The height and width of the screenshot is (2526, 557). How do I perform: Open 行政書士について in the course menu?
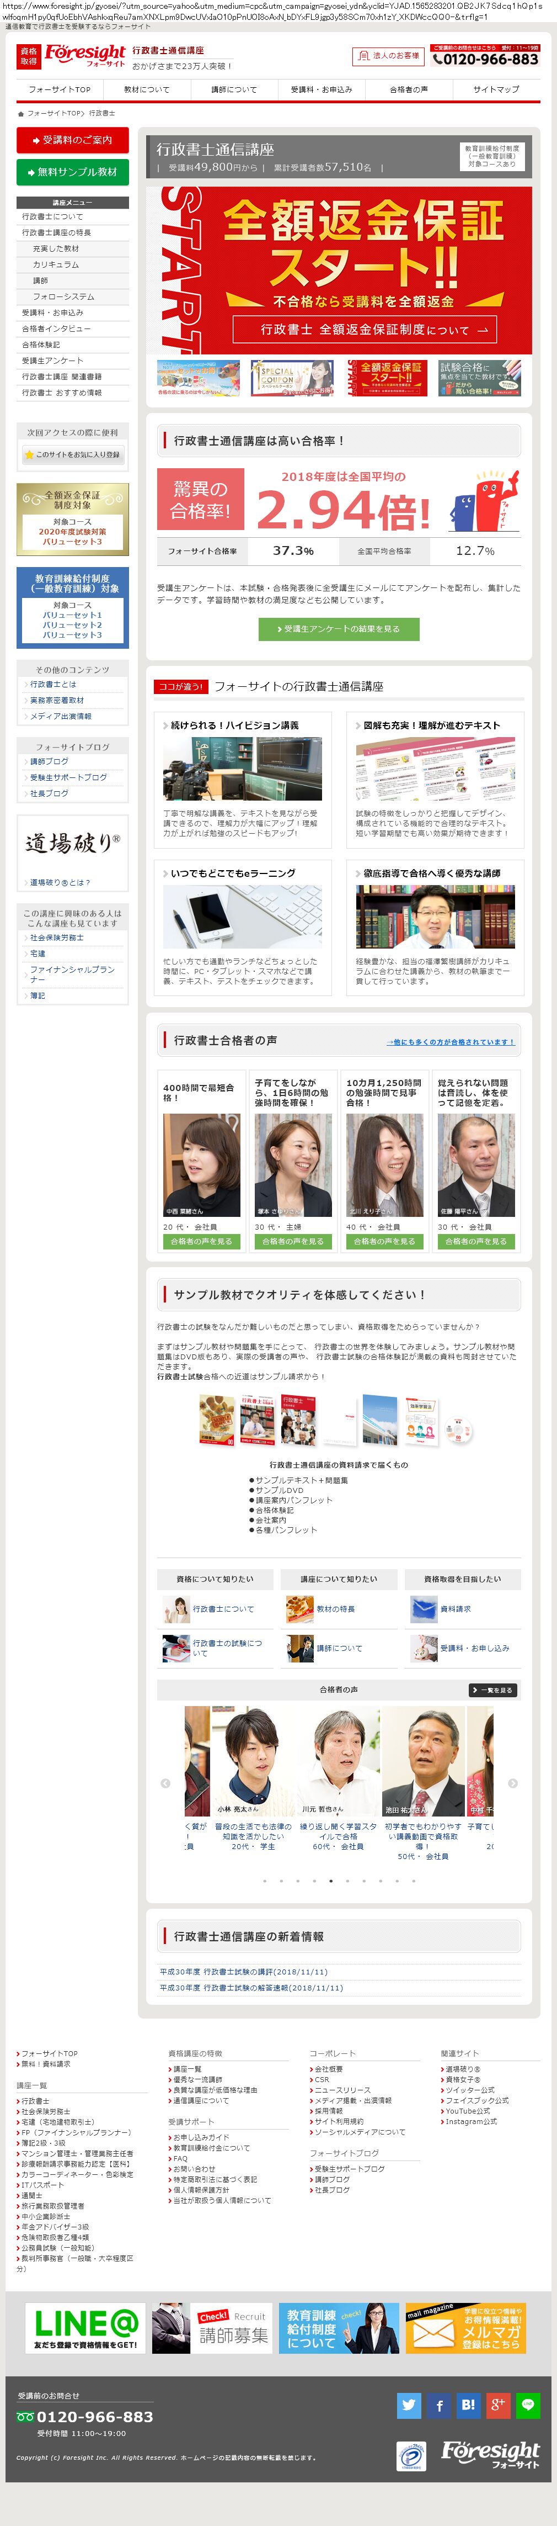(72, 216)
